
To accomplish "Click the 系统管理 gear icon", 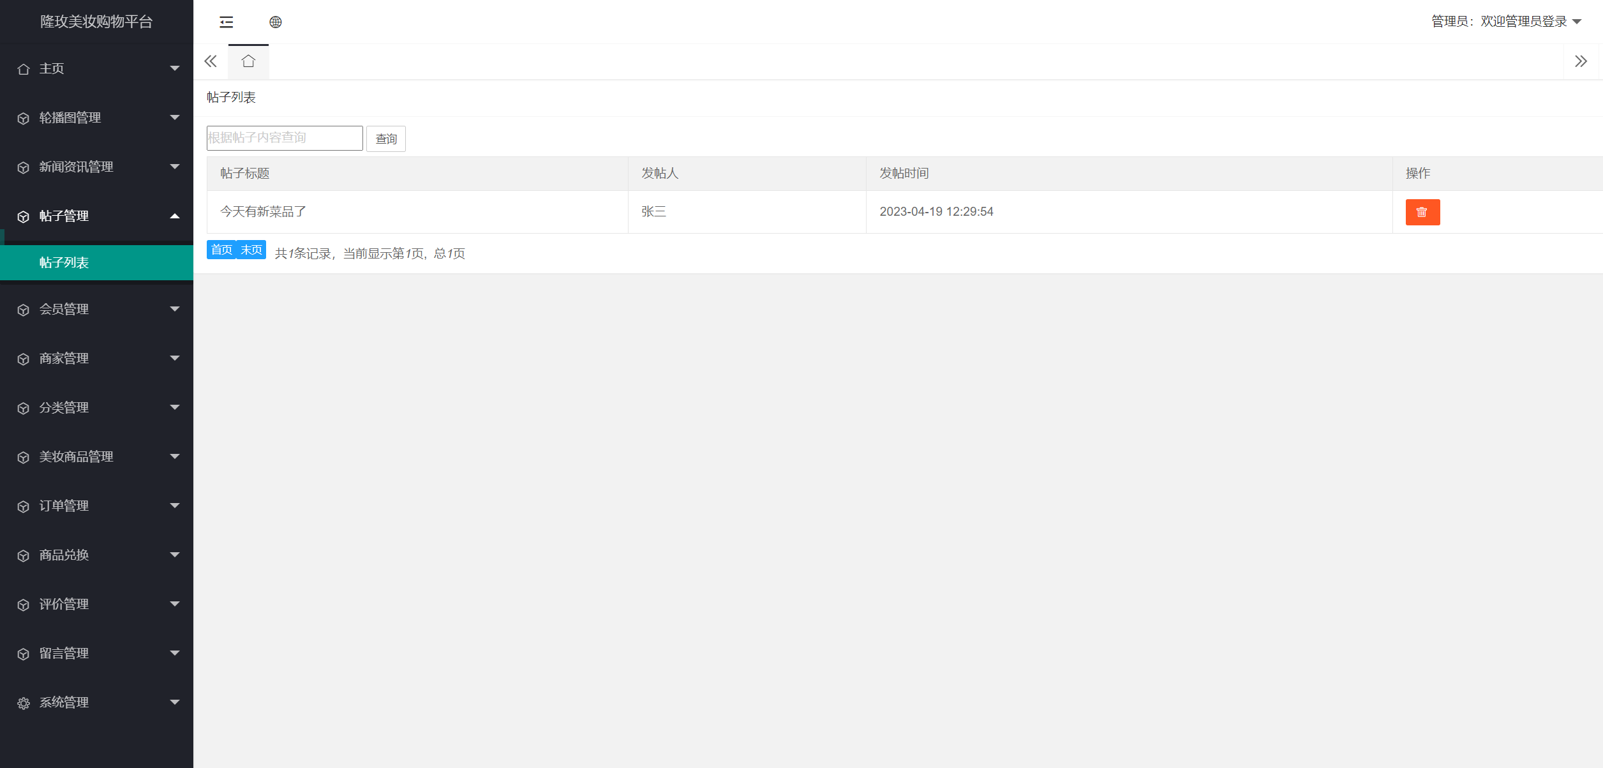I will pyautogui.click(x=24, y=703).
